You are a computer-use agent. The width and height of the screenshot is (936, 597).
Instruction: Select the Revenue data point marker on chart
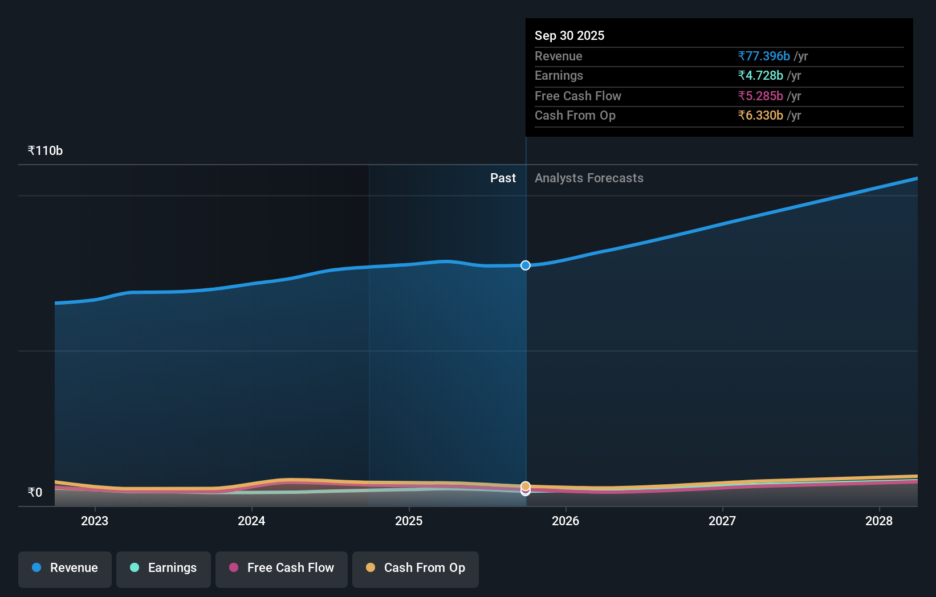click(525, 265)
